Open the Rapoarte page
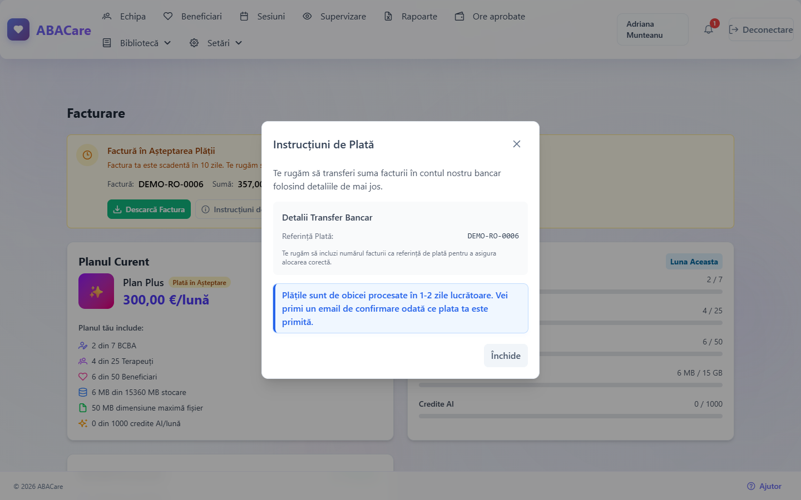 (x=411, y=17)
